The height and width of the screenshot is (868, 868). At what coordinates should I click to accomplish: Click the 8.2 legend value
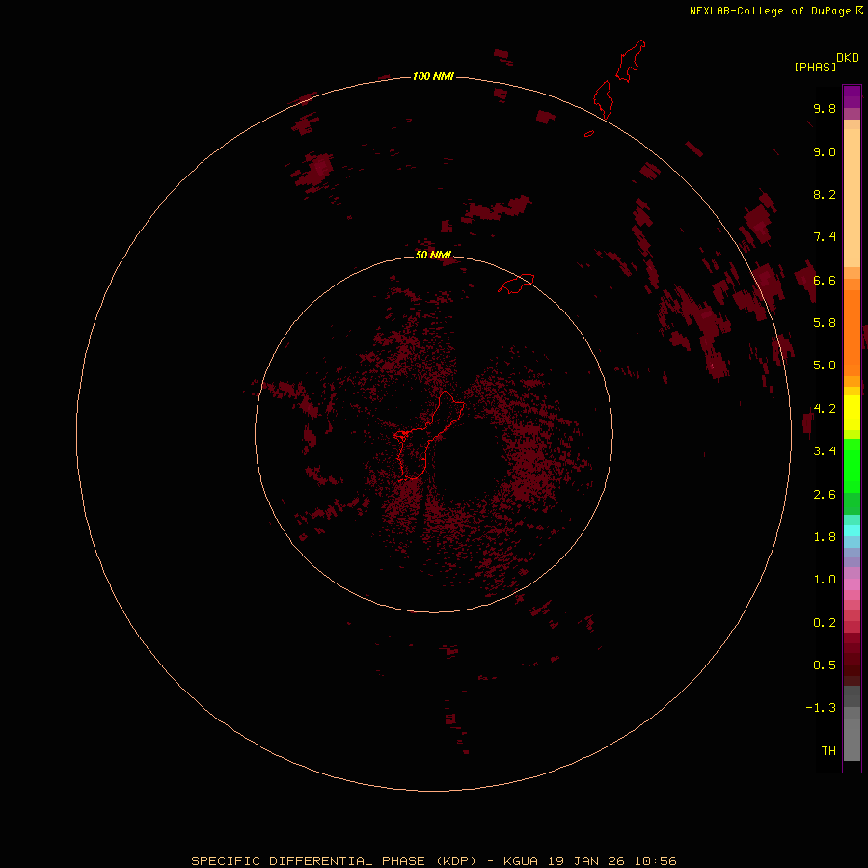[825, 194]
